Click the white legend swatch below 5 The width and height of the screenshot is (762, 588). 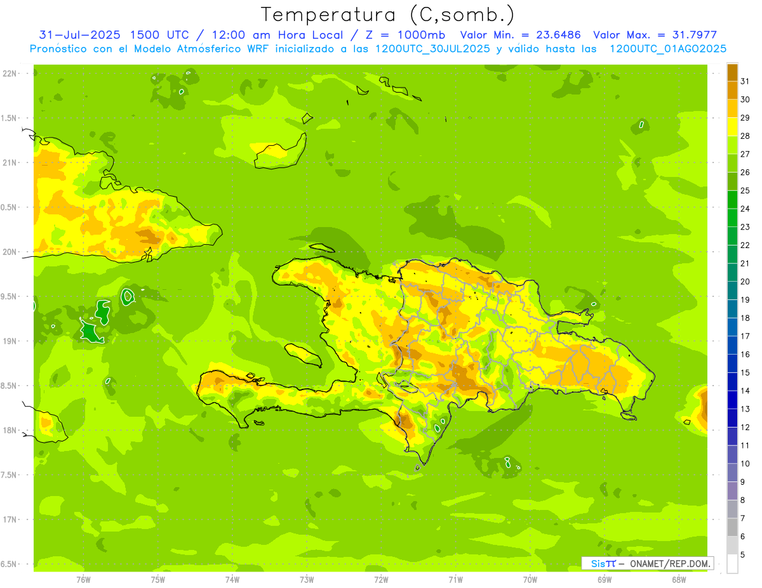click(x=732, y=564)
